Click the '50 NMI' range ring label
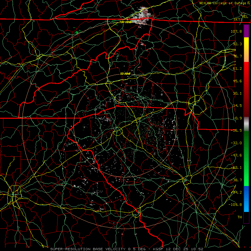 (125, 74)
